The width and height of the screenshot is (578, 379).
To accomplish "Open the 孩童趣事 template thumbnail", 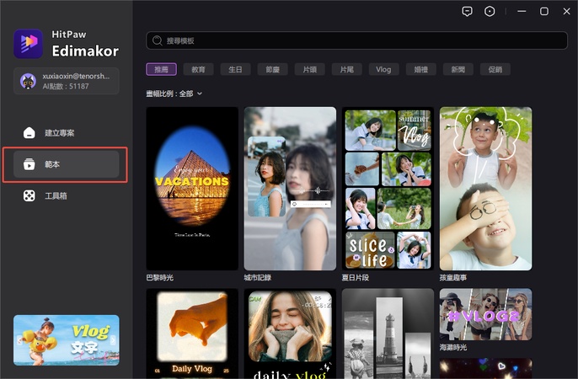I will pos(486,189).
